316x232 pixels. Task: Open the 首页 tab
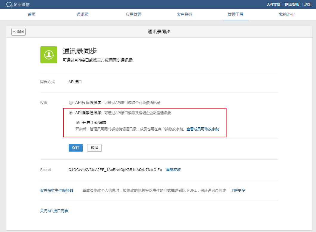point(32,14)
